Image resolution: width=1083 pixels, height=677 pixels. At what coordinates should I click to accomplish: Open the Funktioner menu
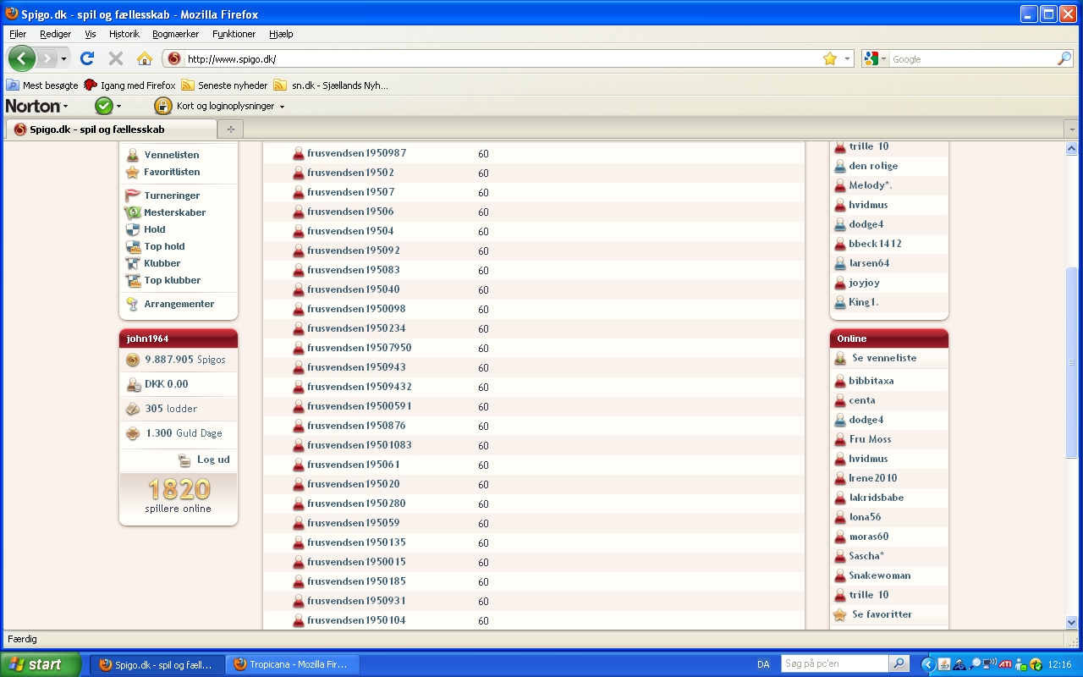tap(234, 34)
